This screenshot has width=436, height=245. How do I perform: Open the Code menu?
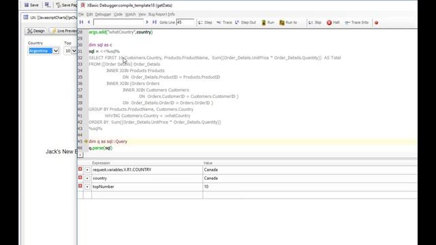pos(118,14)
